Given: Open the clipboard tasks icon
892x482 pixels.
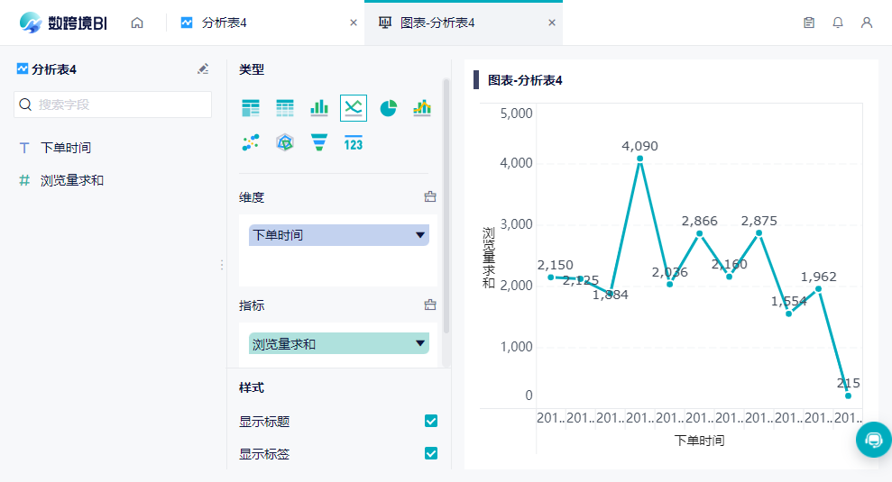Looking at the screenshot, I should coord(809,23).
